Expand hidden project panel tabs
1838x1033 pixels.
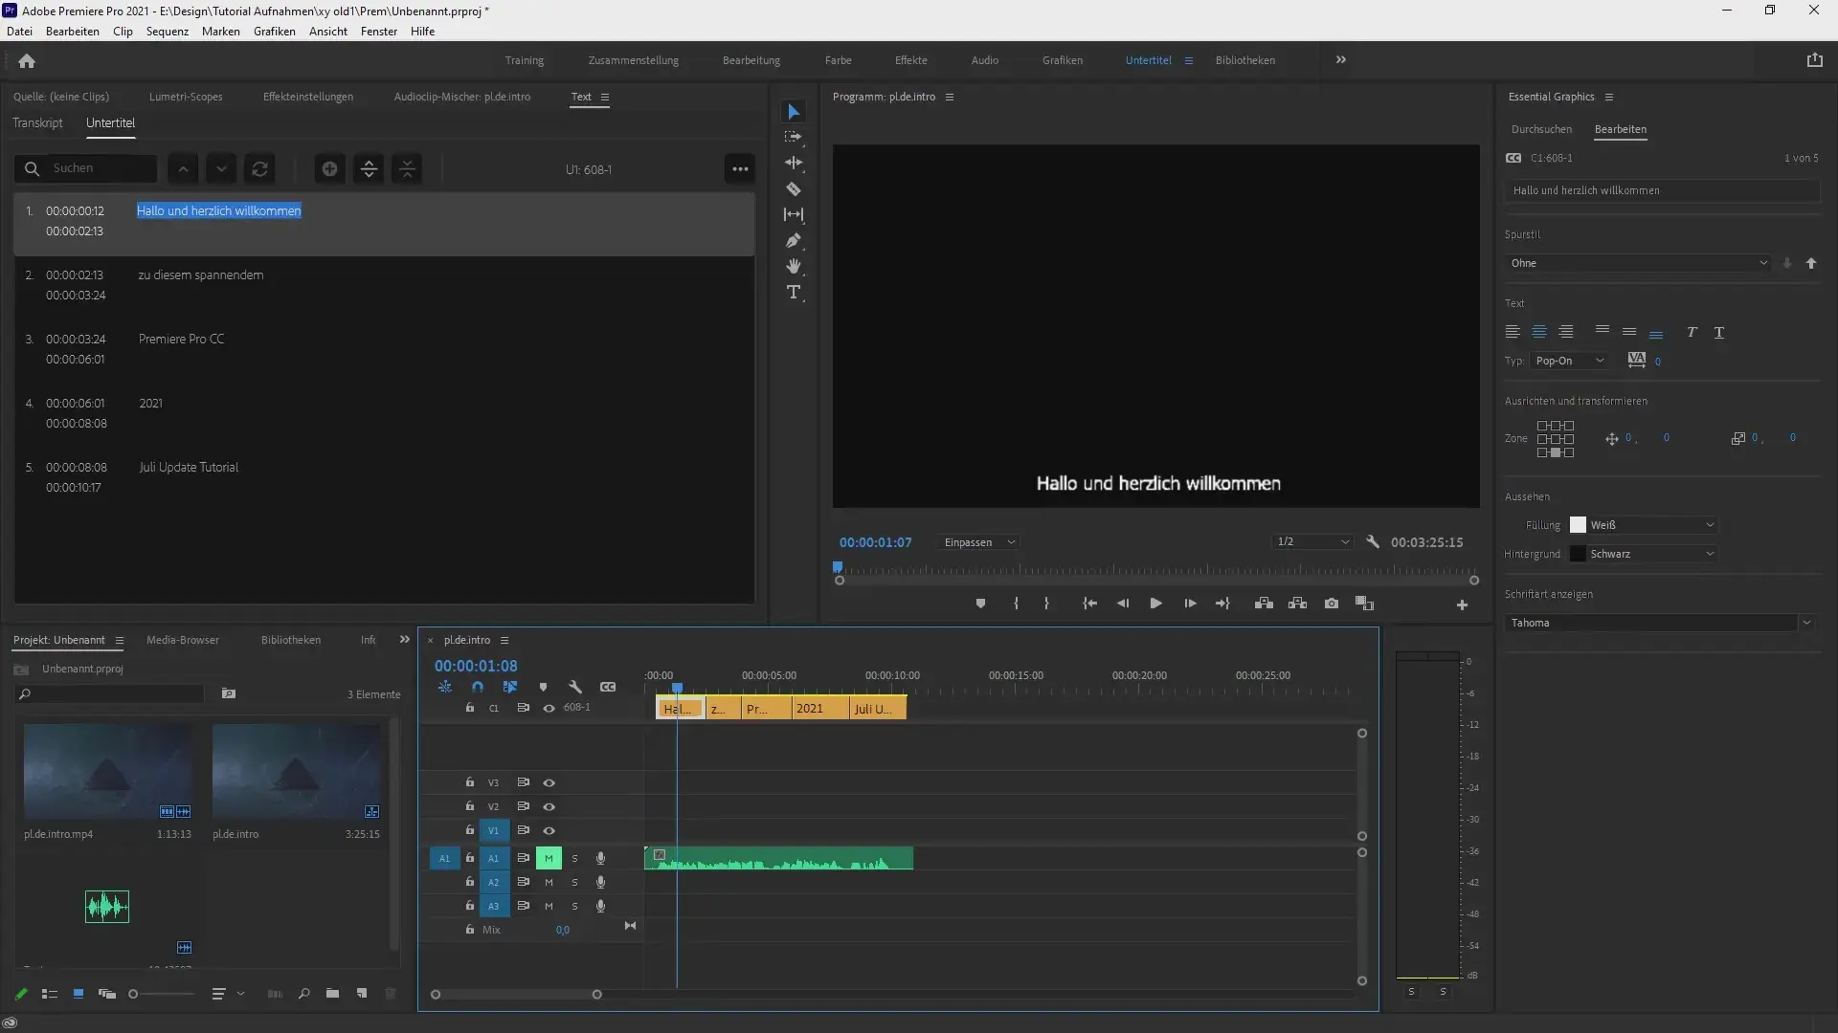tap(404, 640)
